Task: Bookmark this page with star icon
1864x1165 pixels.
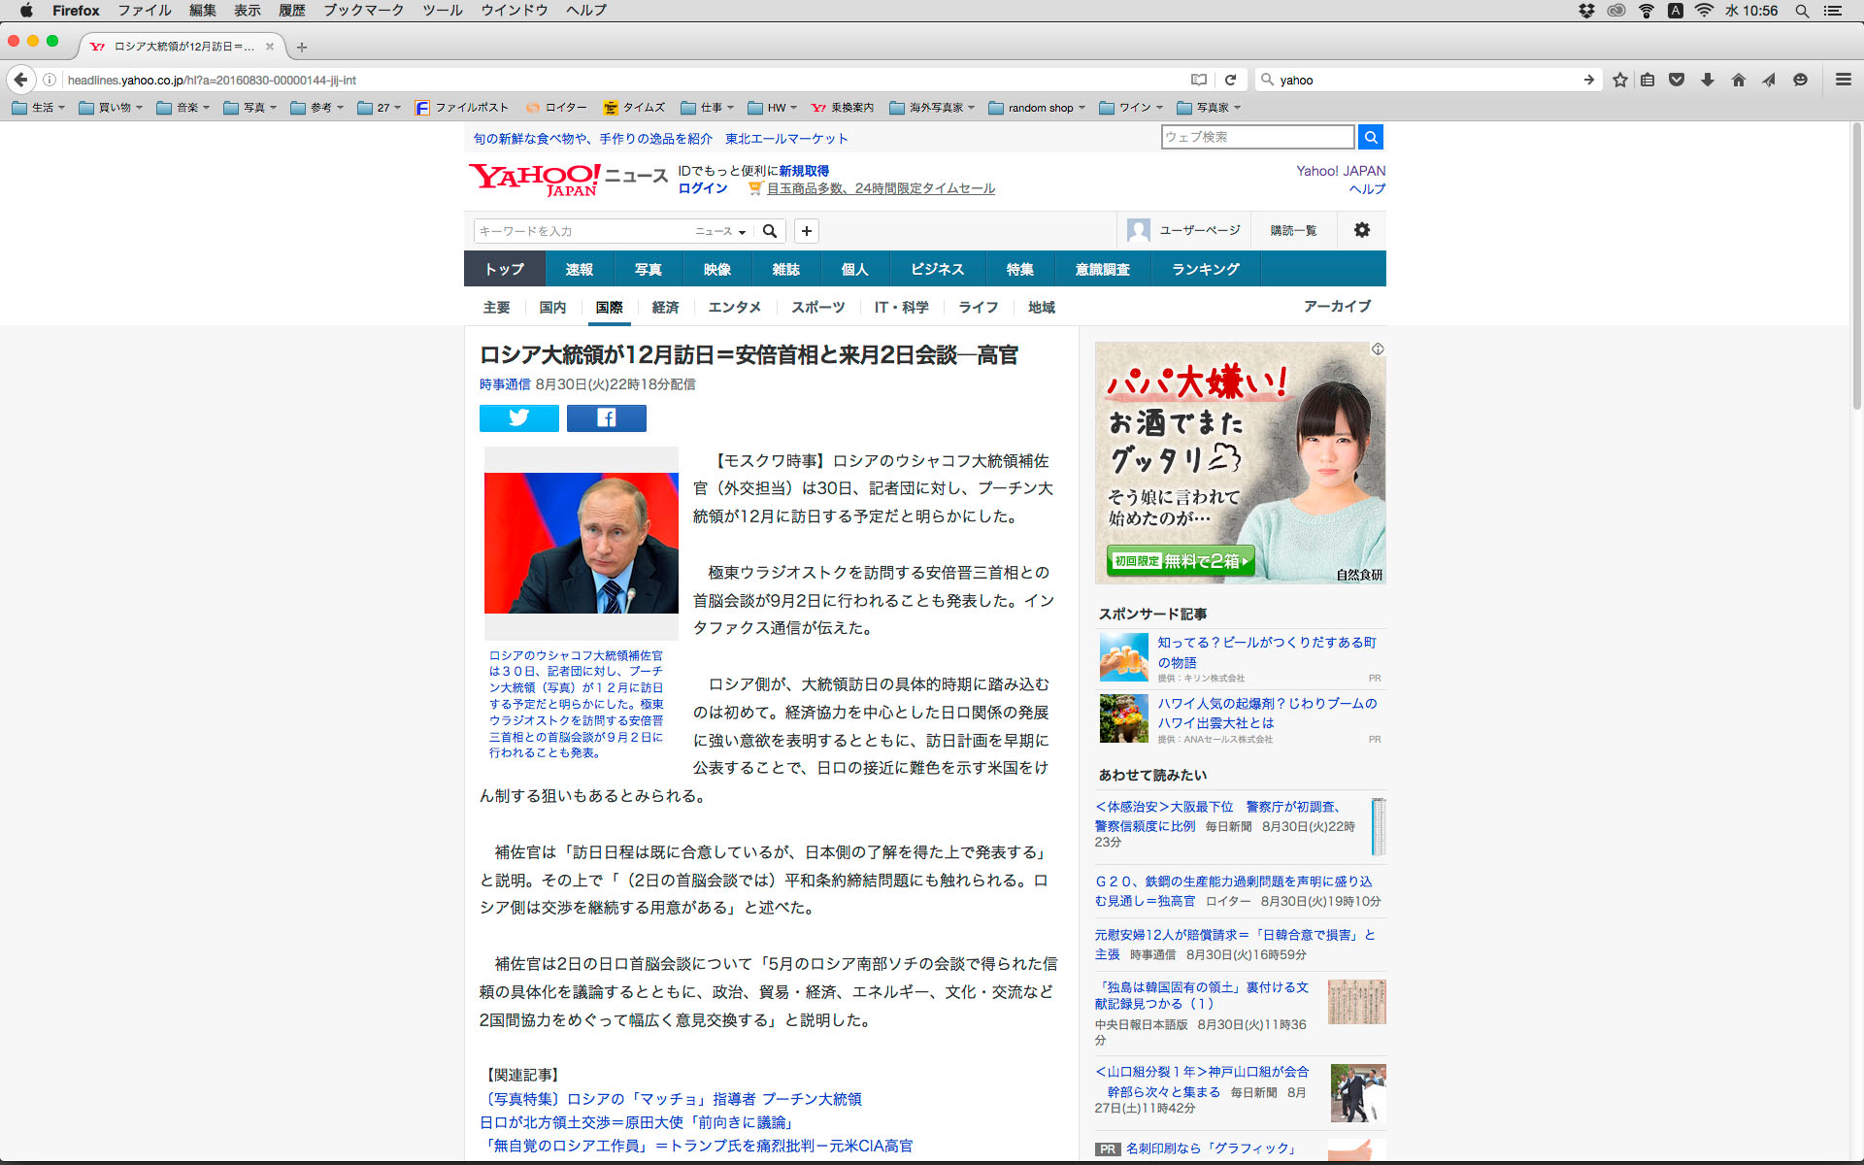Action: (1619, 80)
